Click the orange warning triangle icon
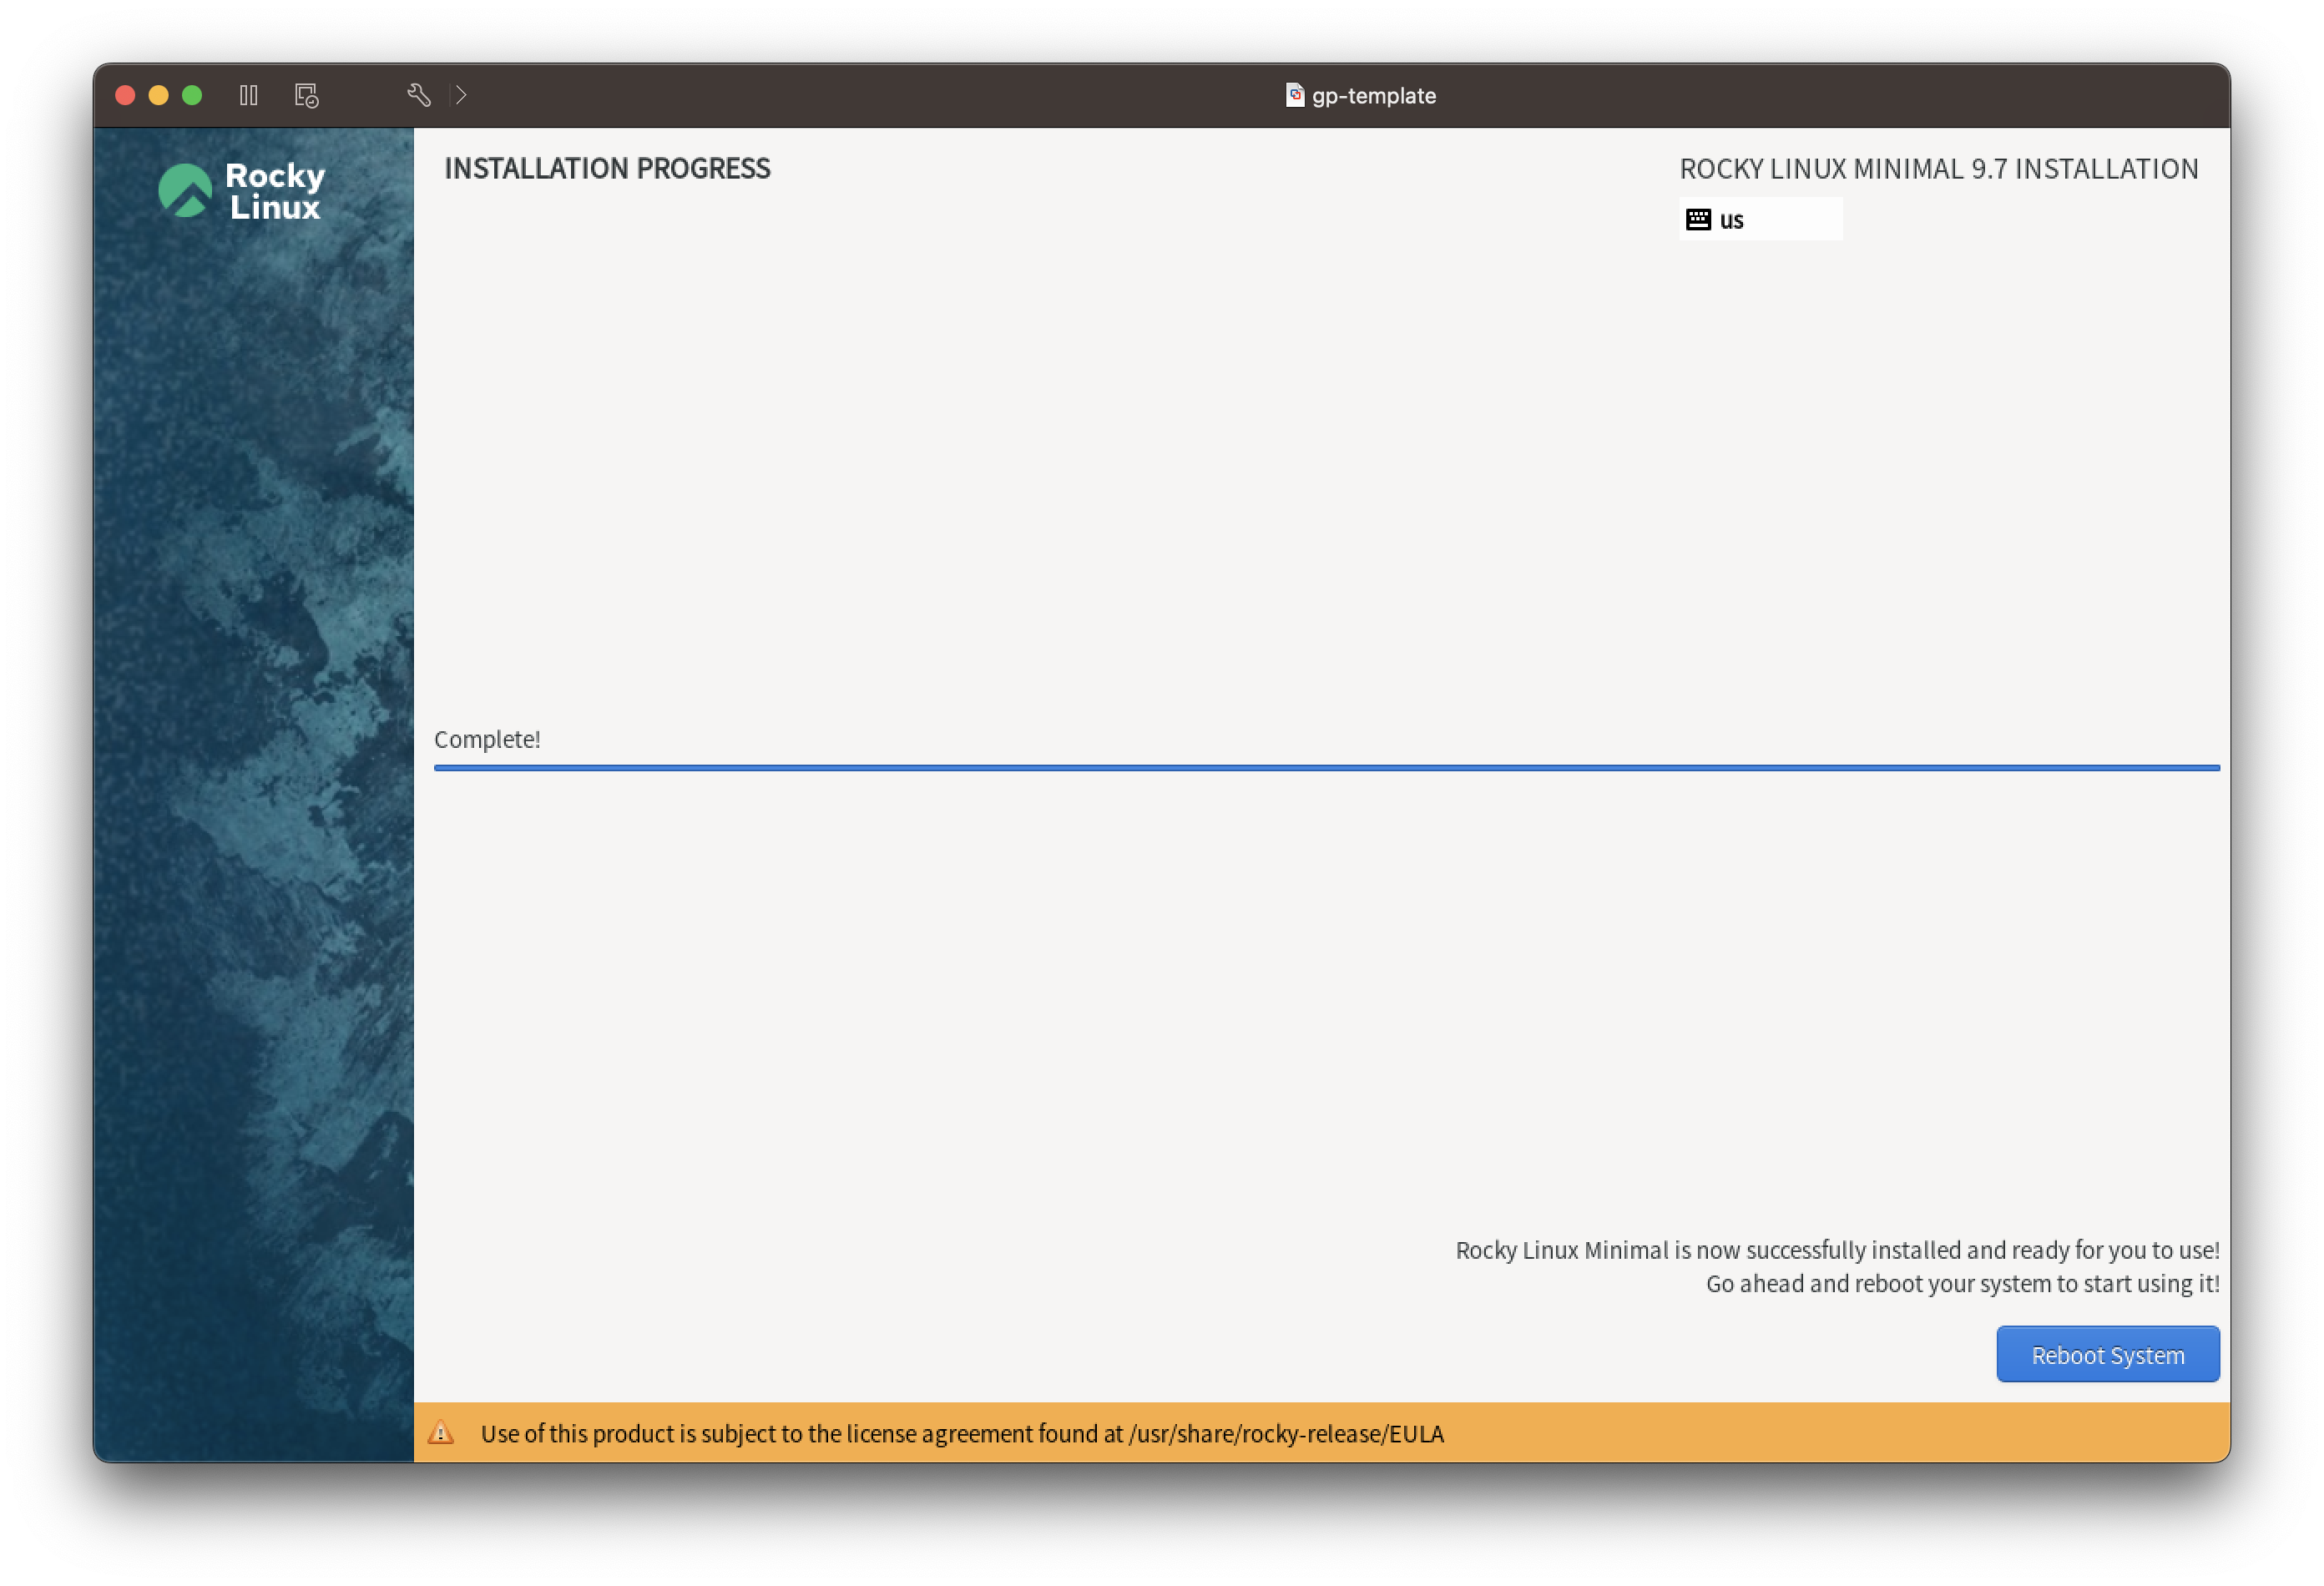 (x=441, y=1433)
